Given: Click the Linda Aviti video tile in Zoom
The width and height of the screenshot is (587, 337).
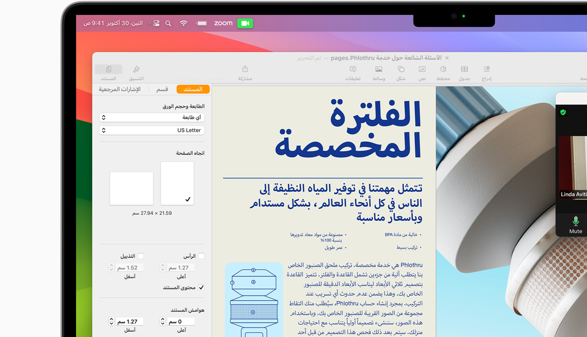Looking at the screenshot, I should point(573,168).
